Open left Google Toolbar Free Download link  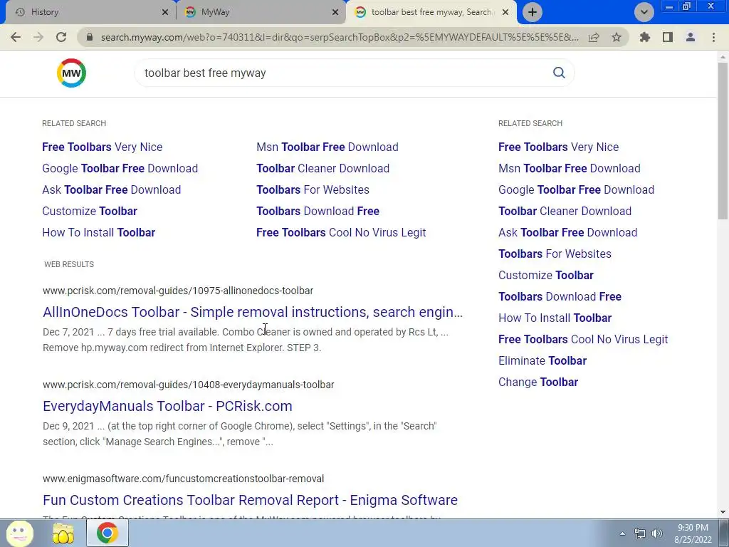point(120,168)
